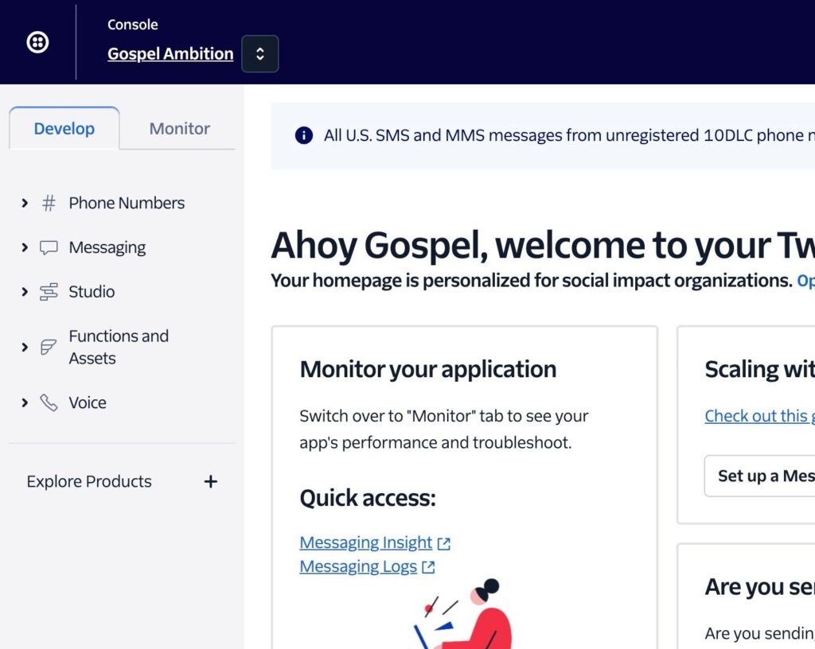Expand the Studio section chevron
This screenshot has height=649, width=815.
pyautogui.click(x=25, y=292)
